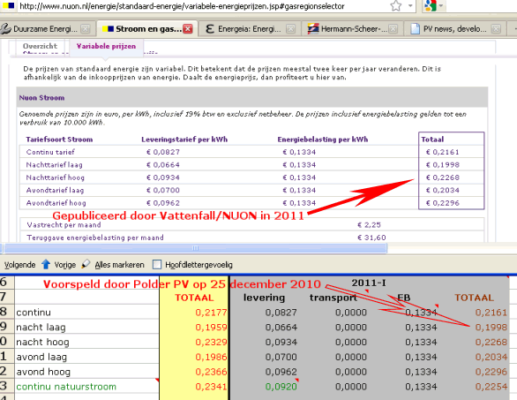517x400 pixels.
Task: Toggle the Hoofdlettergevoelig checkbox
Action: click(x=157, y=264)
